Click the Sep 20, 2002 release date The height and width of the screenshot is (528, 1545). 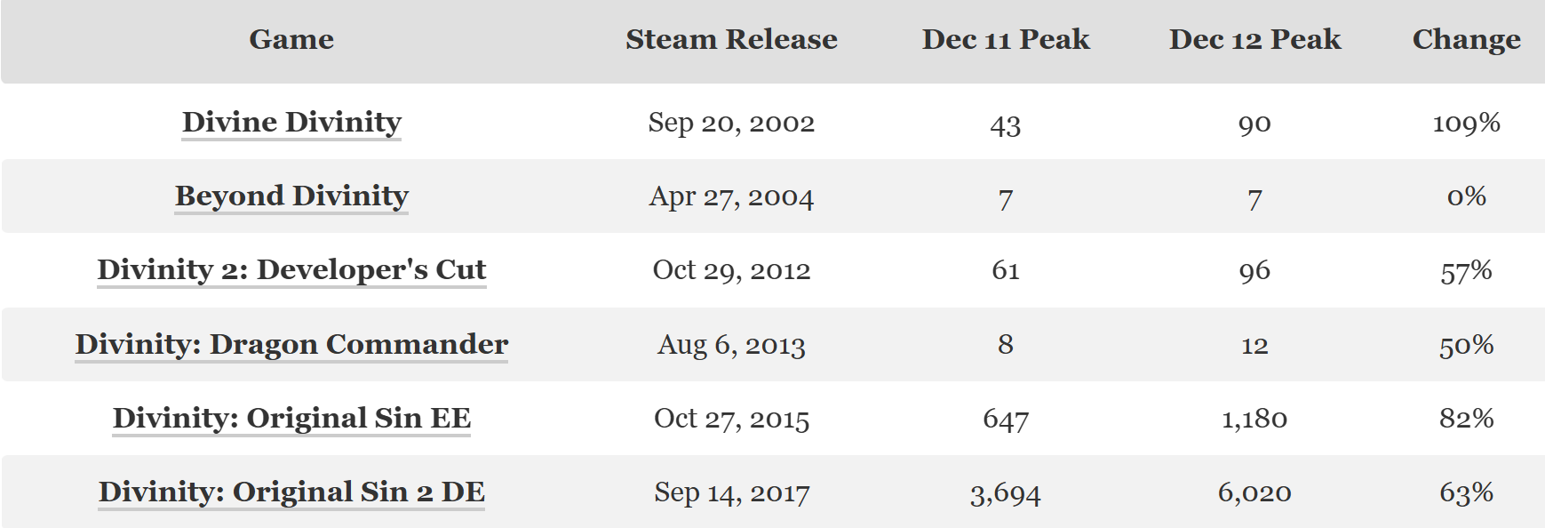click(731, 123)
